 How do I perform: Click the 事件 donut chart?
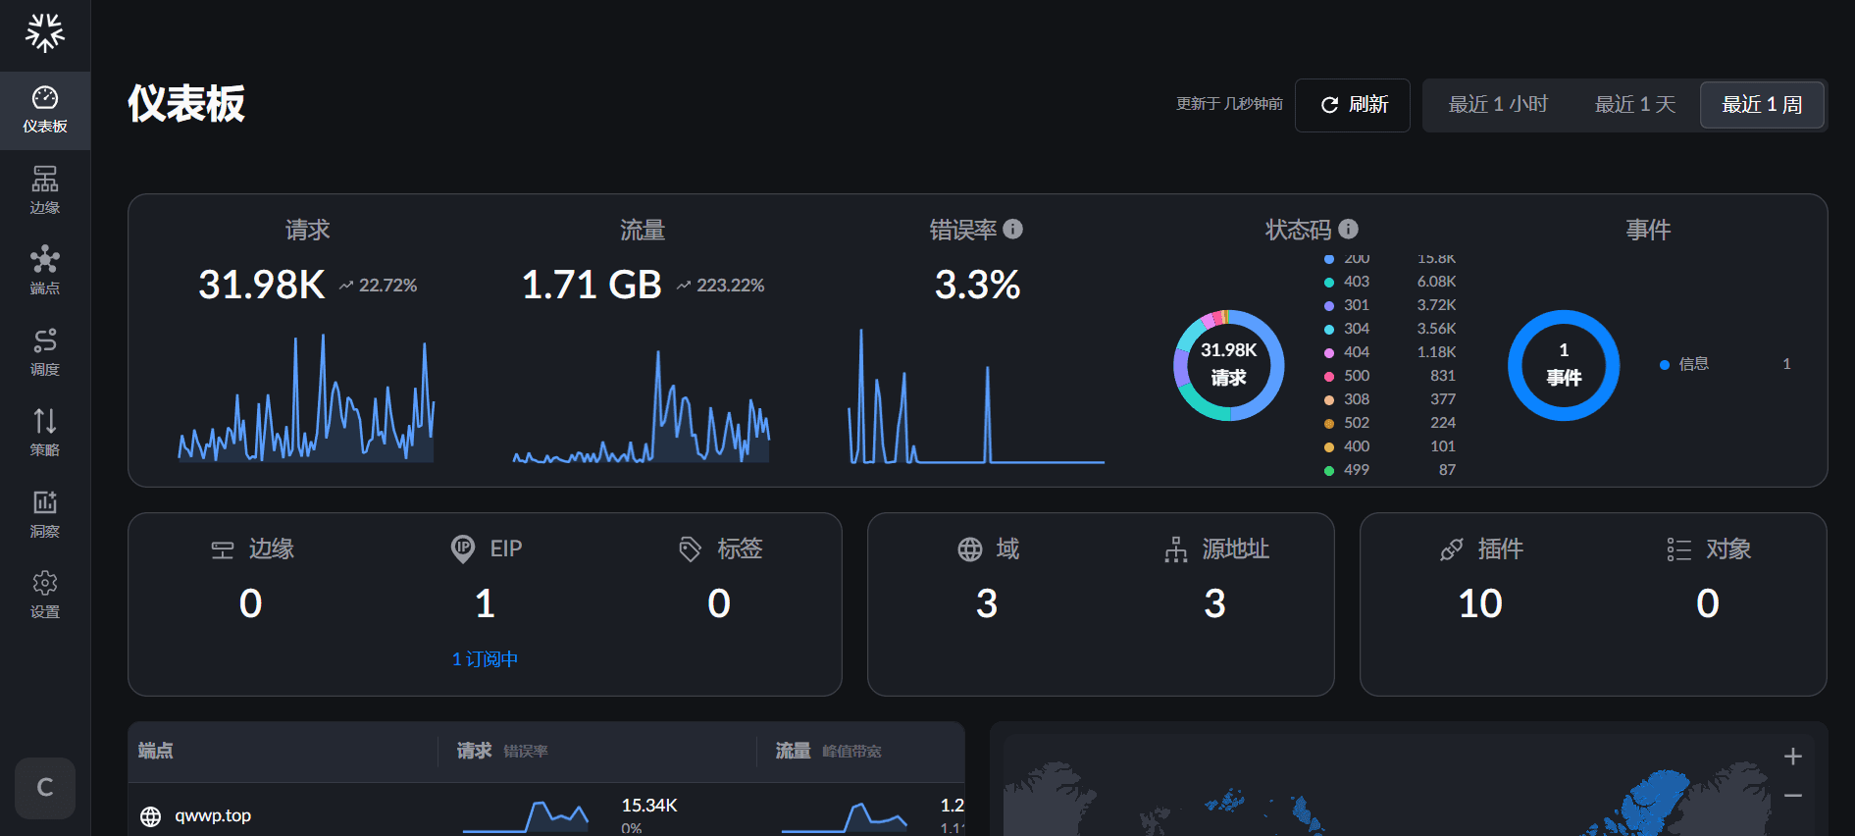click(1564, 365)
